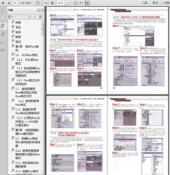Open the 工具 pane

pos(144,3)
